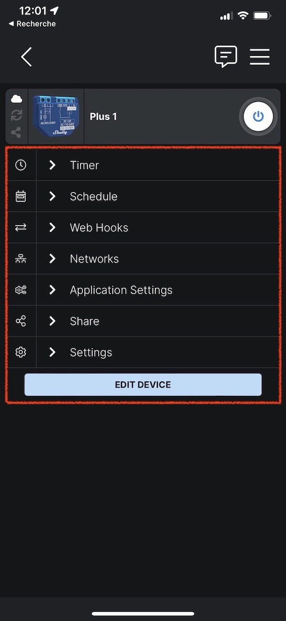Click the Share nodes icon

click(x=21, y=321)
